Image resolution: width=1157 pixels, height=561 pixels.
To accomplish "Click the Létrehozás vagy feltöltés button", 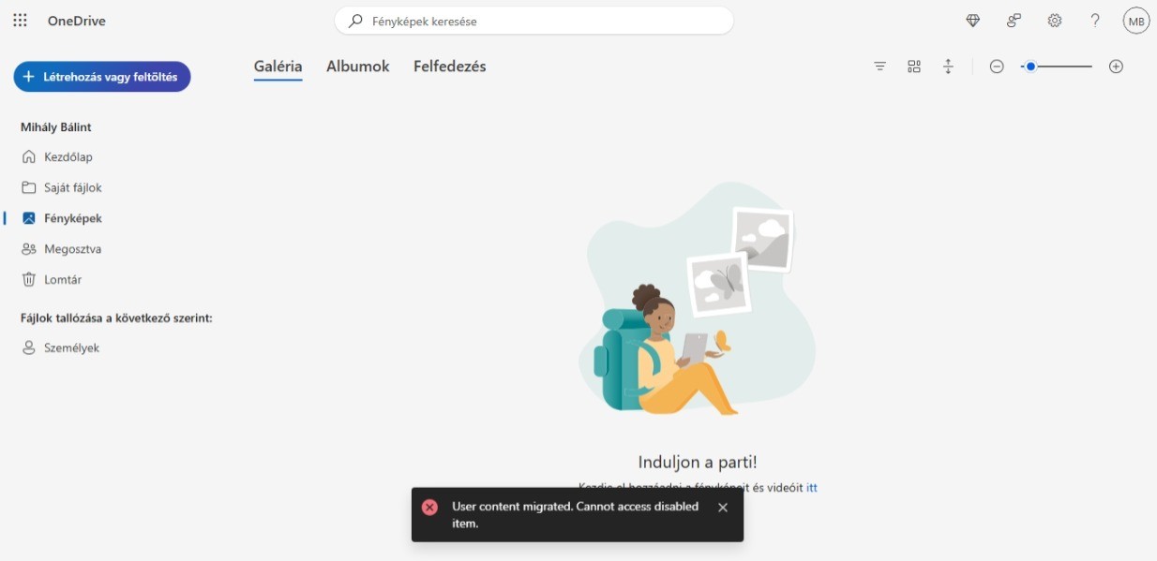I will [102, 77].
